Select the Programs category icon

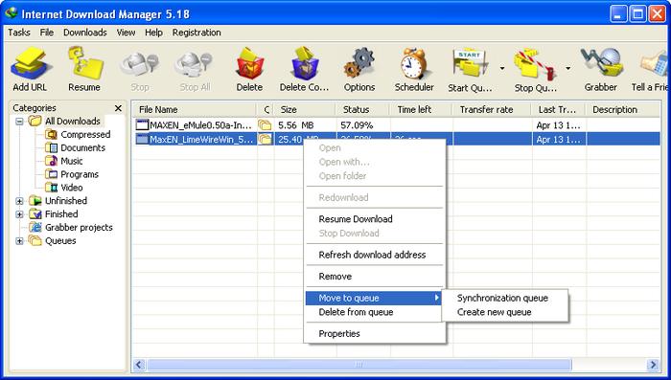click(x=51, y=174)
